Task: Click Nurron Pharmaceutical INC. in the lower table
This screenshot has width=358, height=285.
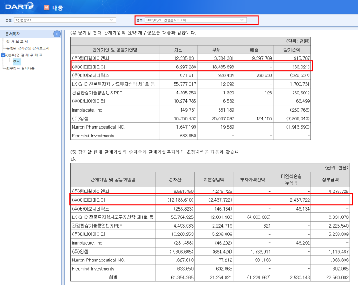Action: [x=99, y=260]
